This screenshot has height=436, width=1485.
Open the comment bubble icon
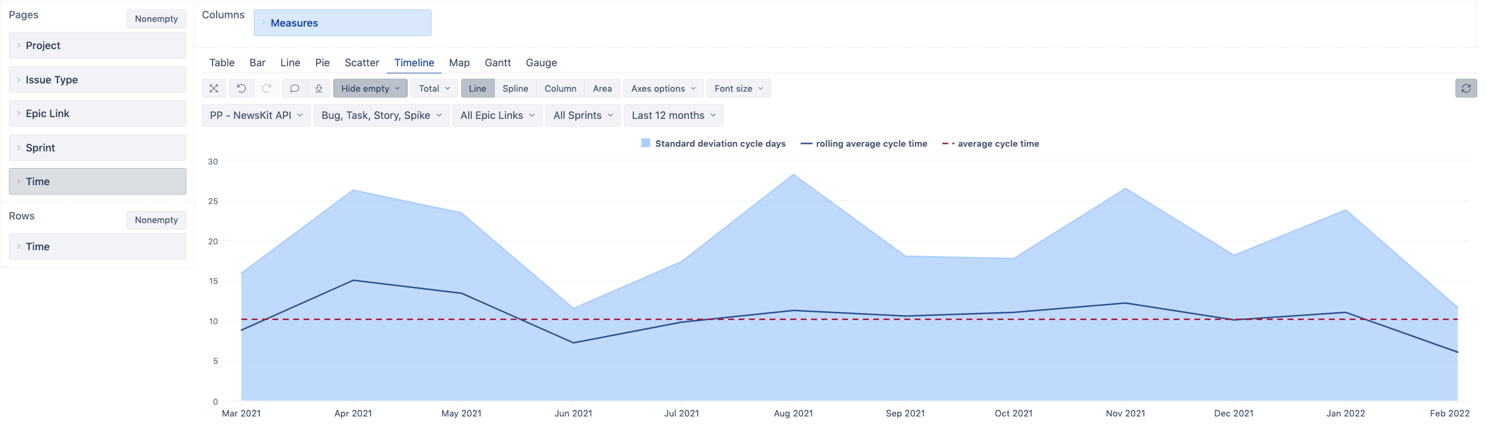click(x=294, y=88)
